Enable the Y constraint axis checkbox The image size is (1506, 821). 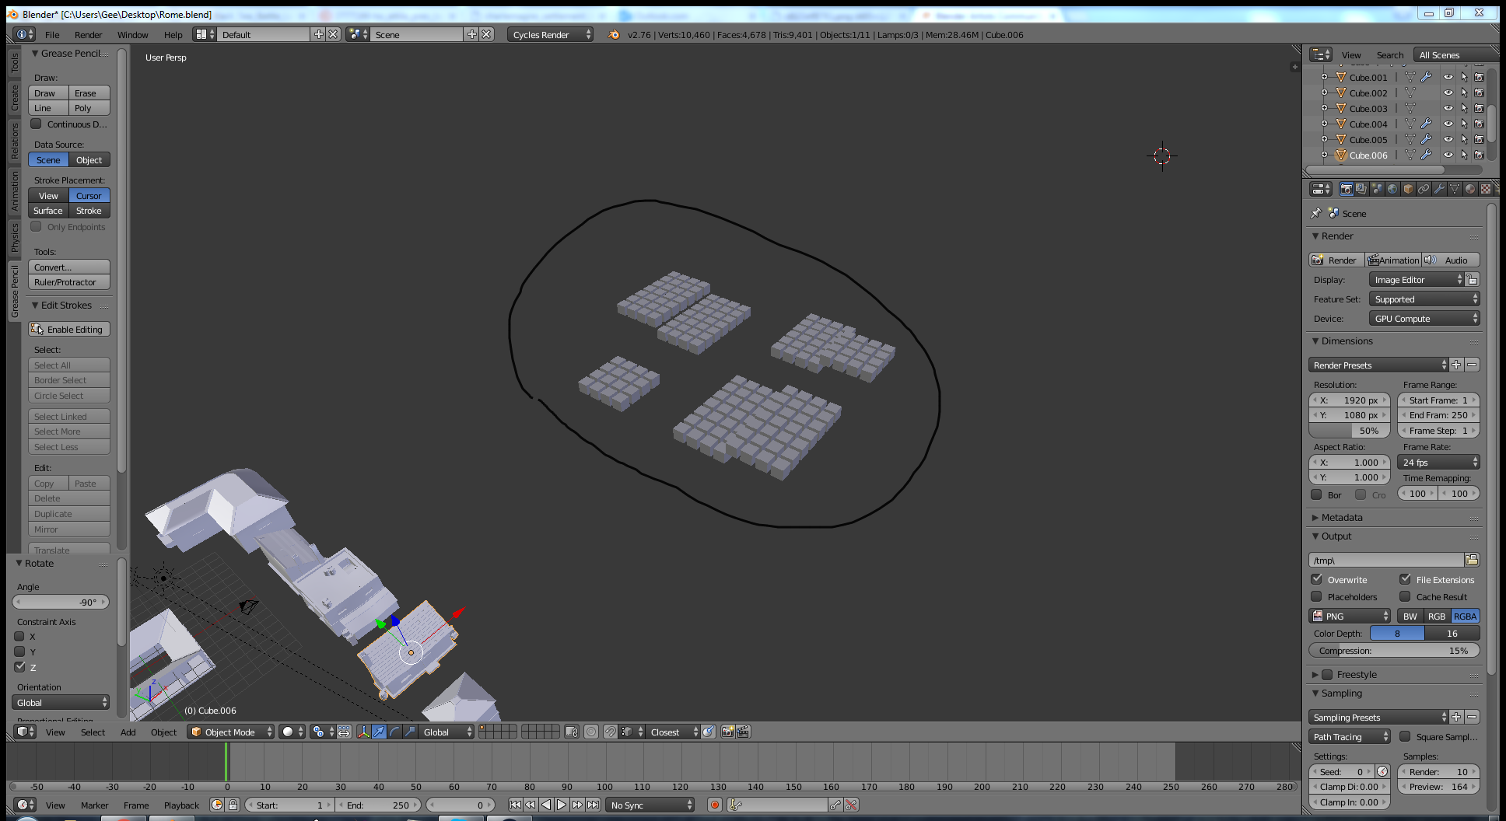coord(19,652)
